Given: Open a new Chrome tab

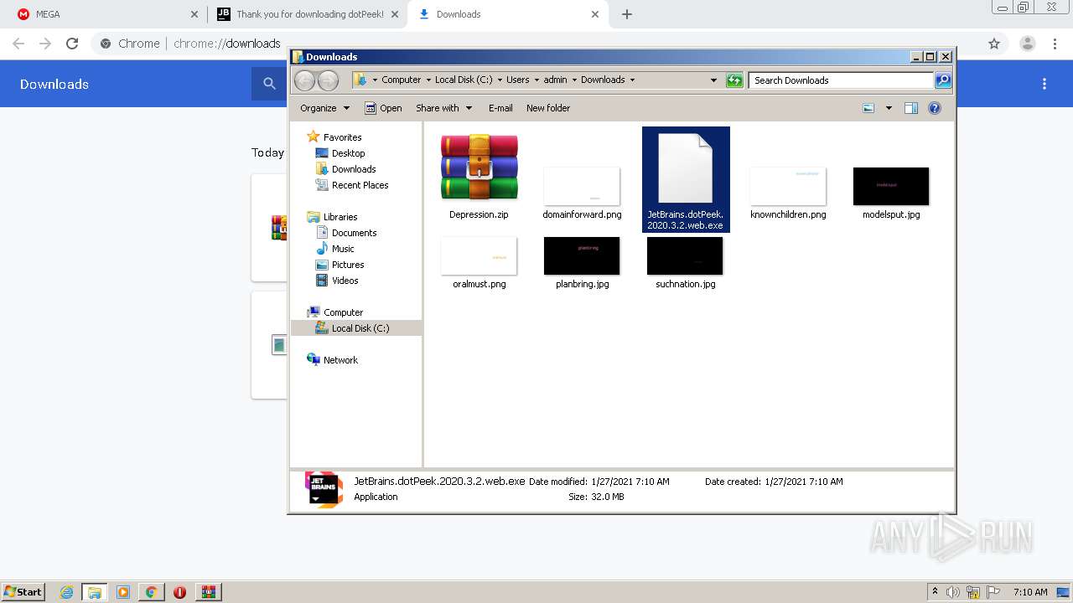Looking at the screenshot, I should 627,14.
